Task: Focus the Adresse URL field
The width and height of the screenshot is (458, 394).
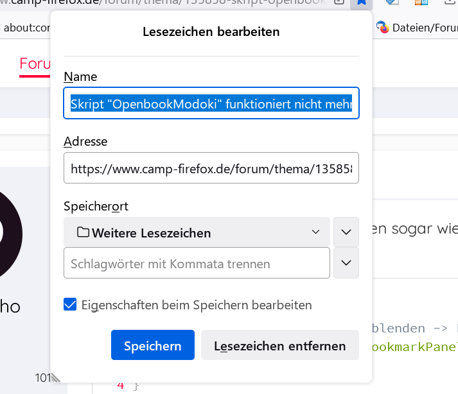Action: [211, 169]
